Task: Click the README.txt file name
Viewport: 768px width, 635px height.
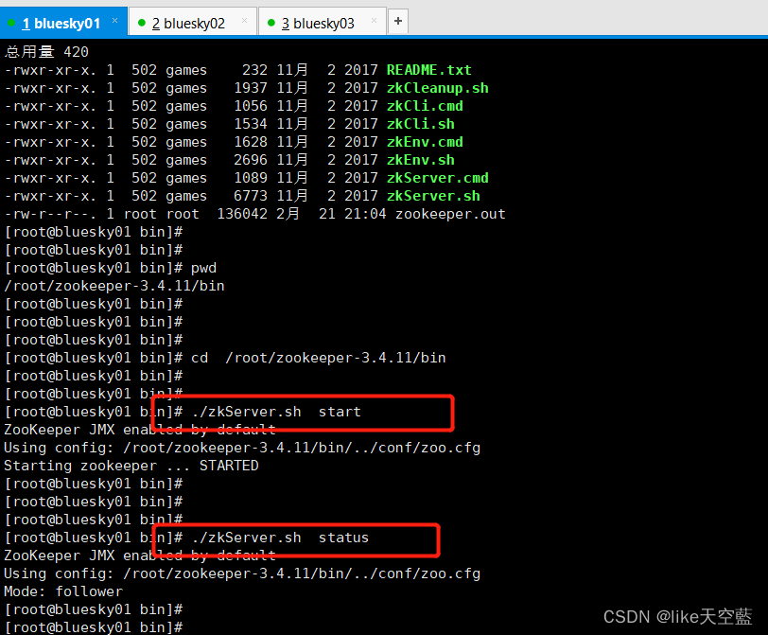Action: tap(429, 70)
